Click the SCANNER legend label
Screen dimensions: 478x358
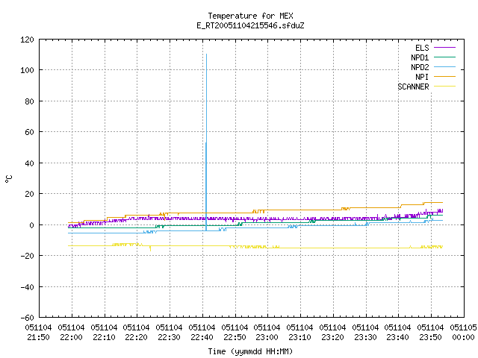coord(413,87)
